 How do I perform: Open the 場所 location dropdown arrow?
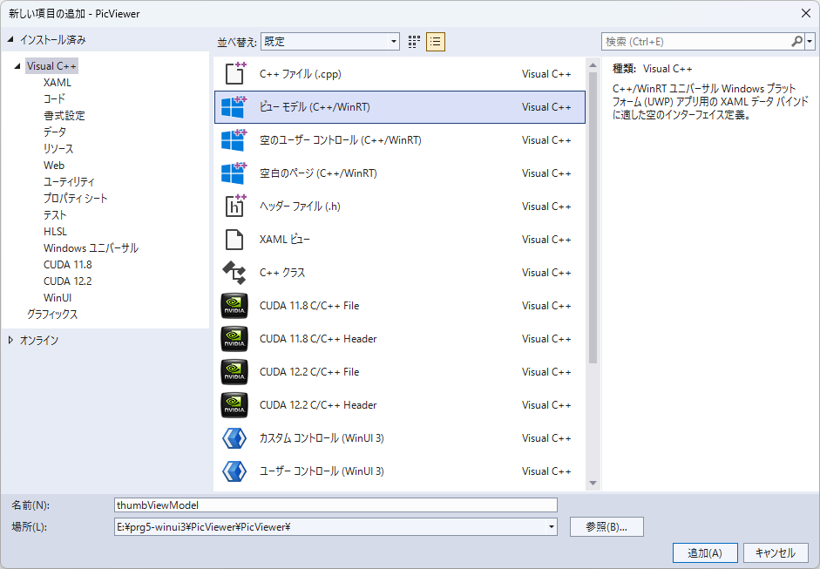click(x=552, y=526)
